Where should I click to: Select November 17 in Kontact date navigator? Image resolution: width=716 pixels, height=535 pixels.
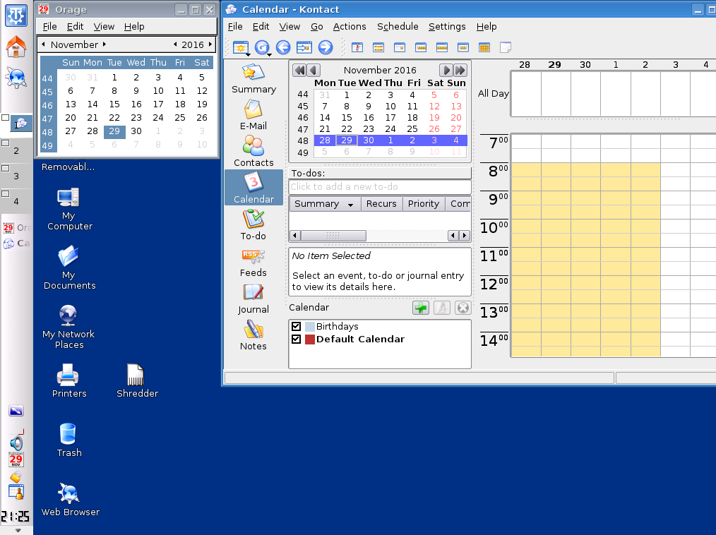point(390,118)
